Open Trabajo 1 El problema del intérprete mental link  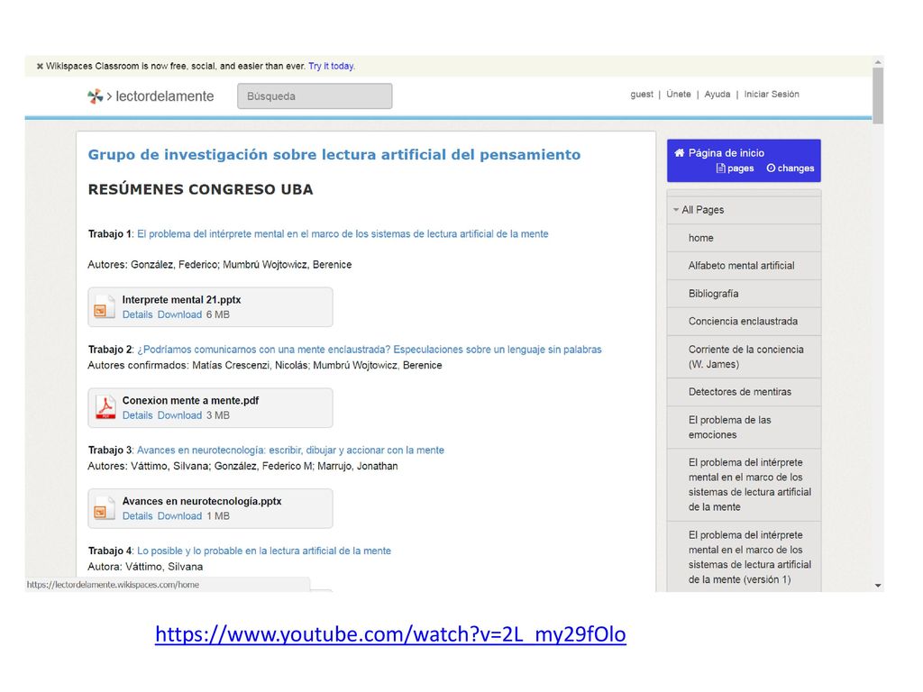(343, 233)
